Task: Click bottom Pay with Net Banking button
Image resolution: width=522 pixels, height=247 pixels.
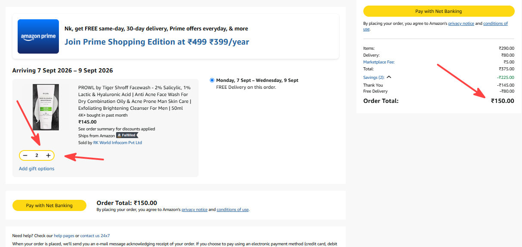Action: tap(49, 205)
